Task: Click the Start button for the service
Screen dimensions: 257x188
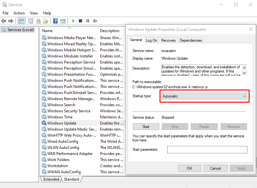Action: 146,127
